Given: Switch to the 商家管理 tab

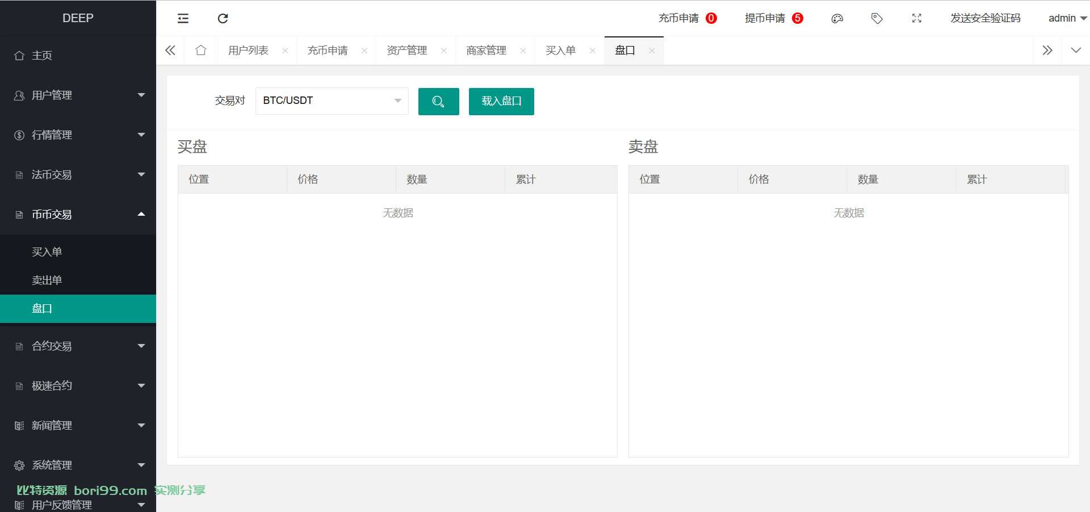Looking at the screenshot, I should [x=486, y=51].
